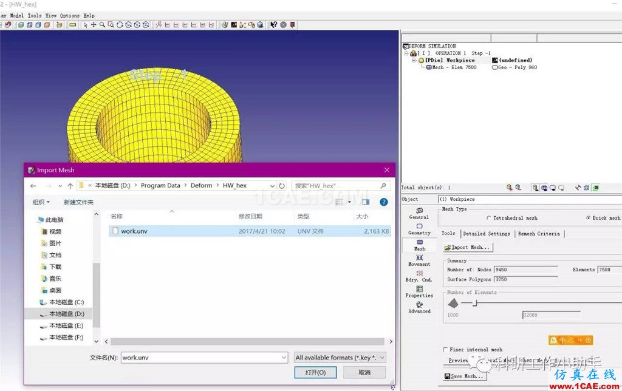Click 新建文件夹 new folder button
The image size is (622, 391).
tap(78, 202)
